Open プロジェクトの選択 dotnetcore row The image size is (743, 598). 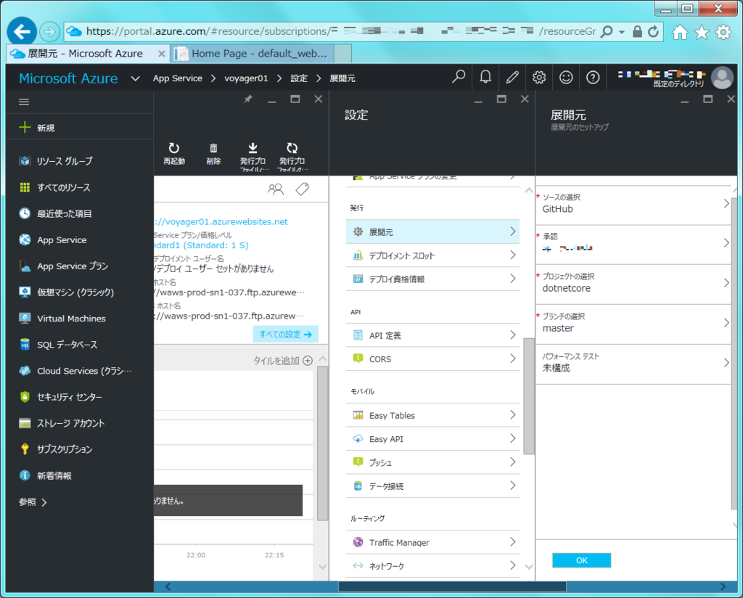633,283
